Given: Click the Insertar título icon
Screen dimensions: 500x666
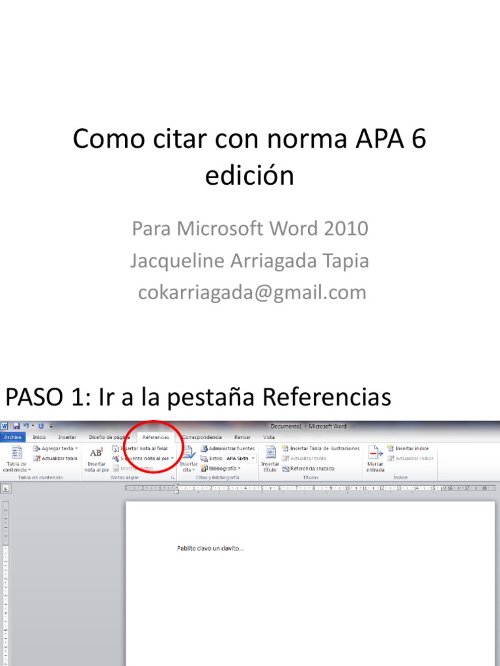Looking at the screenshot, I should pyautogui.click(x=270, y=458).
